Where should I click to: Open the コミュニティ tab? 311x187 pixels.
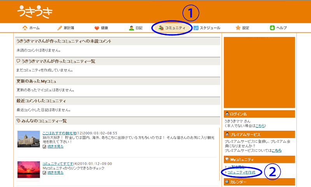174,28
